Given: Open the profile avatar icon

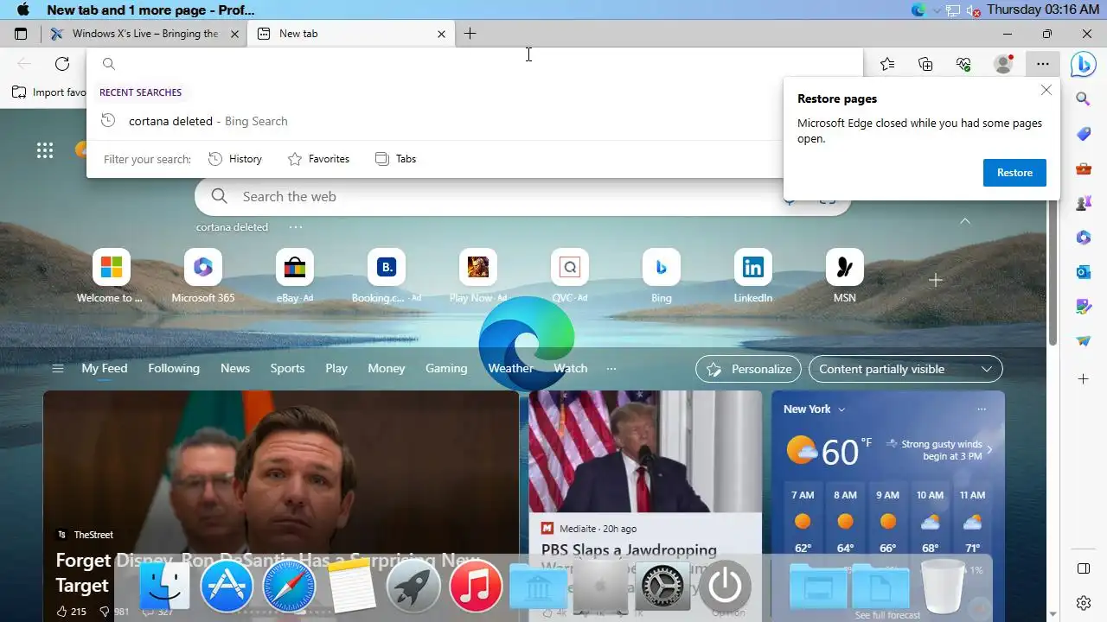Looking at the screenshot, I should point(1003,64).
